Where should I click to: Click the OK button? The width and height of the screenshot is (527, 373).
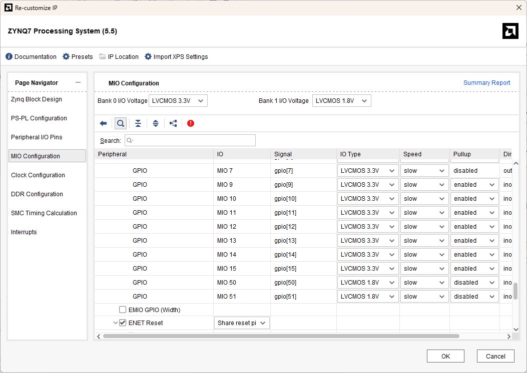coord(445,356)
